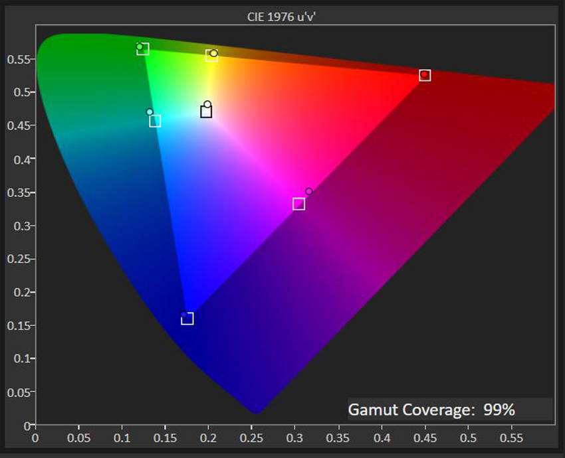Click the CIE 1976 u'v' chart title
The height and width of the screenshot is (458, 565).
(282, 15)
